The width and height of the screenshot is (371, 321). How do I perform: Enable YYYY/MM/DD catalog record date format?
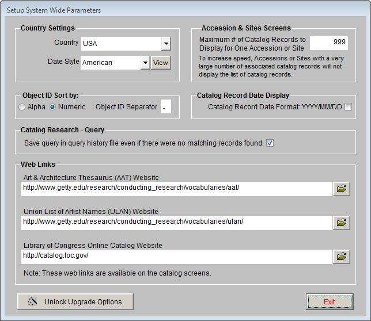[348, 107]
